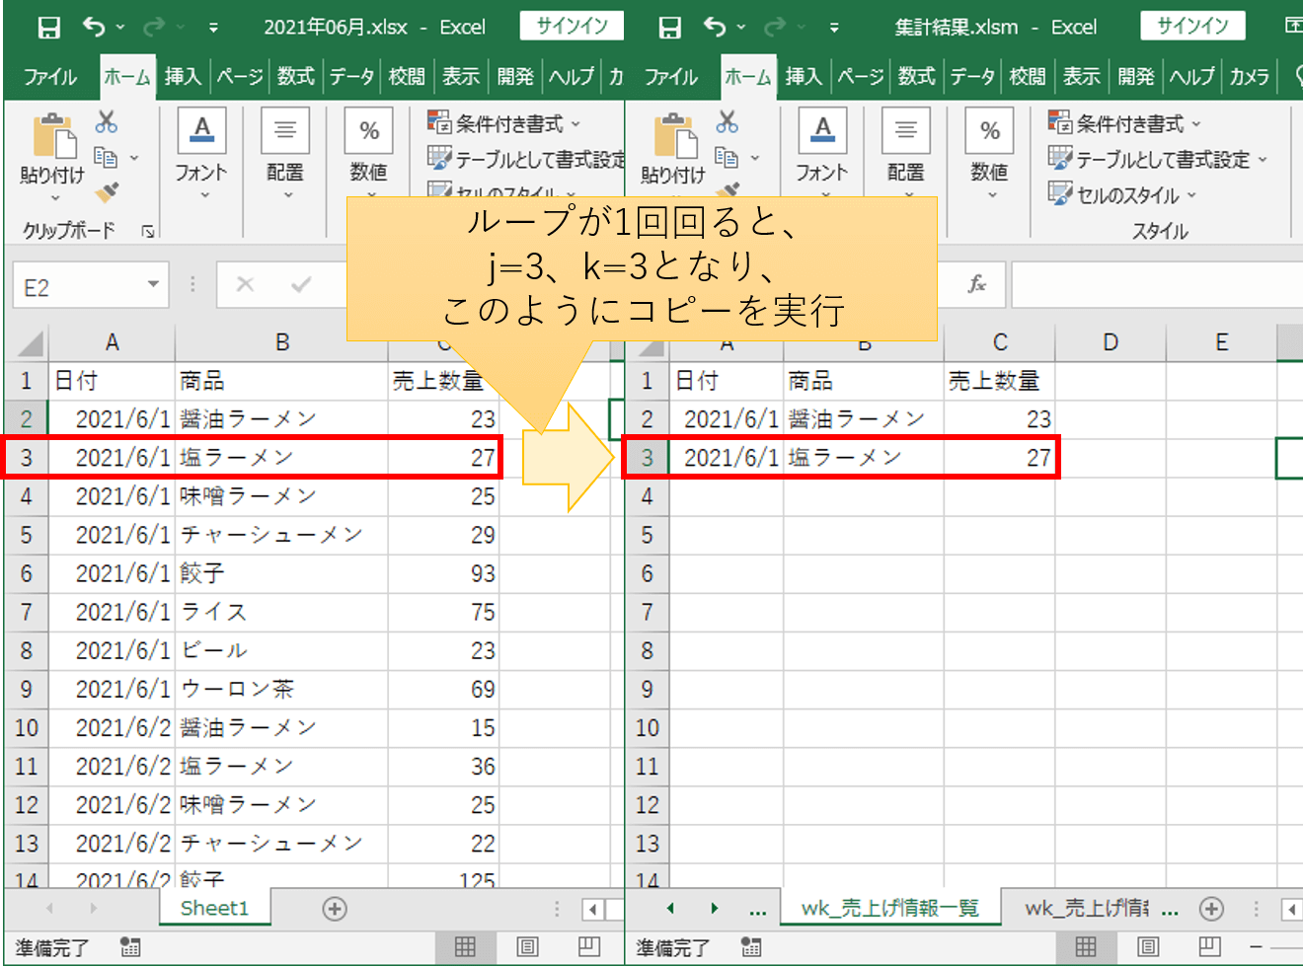The image size is (1303, 966).
Task: Switch to the 開発 (Developer) ribbon tab
Action: pos(516,76)
